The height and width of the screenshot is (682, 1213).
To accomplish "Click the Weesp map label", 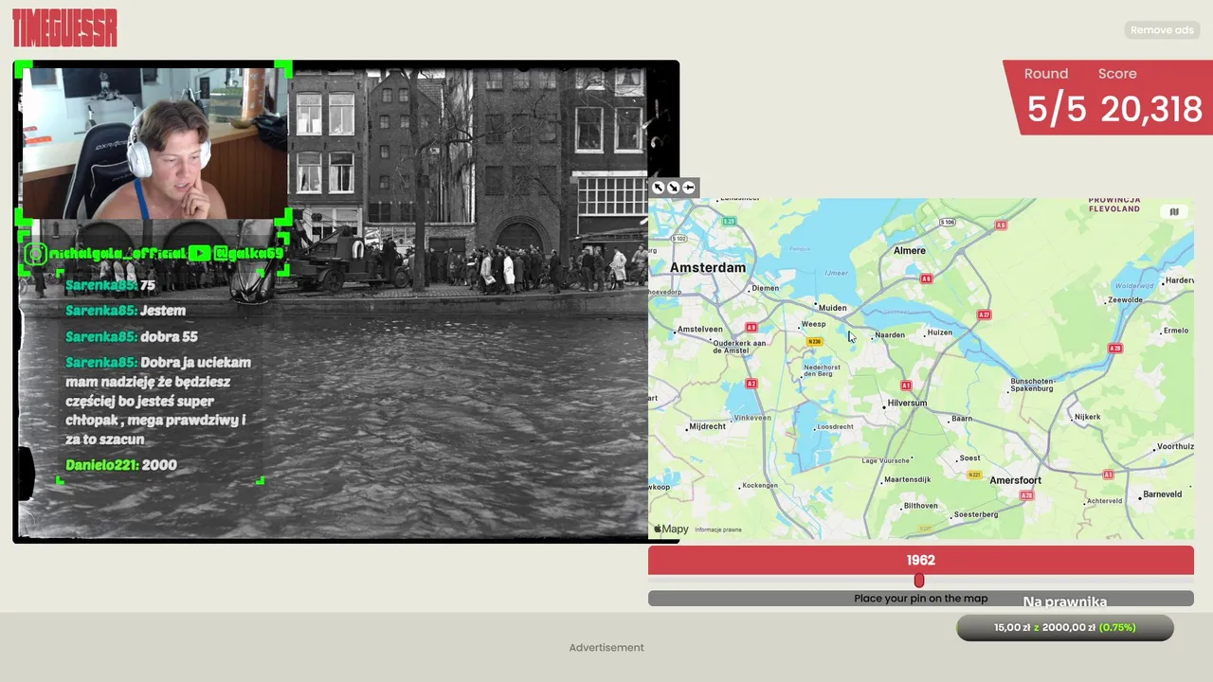I will coord(813,324).
